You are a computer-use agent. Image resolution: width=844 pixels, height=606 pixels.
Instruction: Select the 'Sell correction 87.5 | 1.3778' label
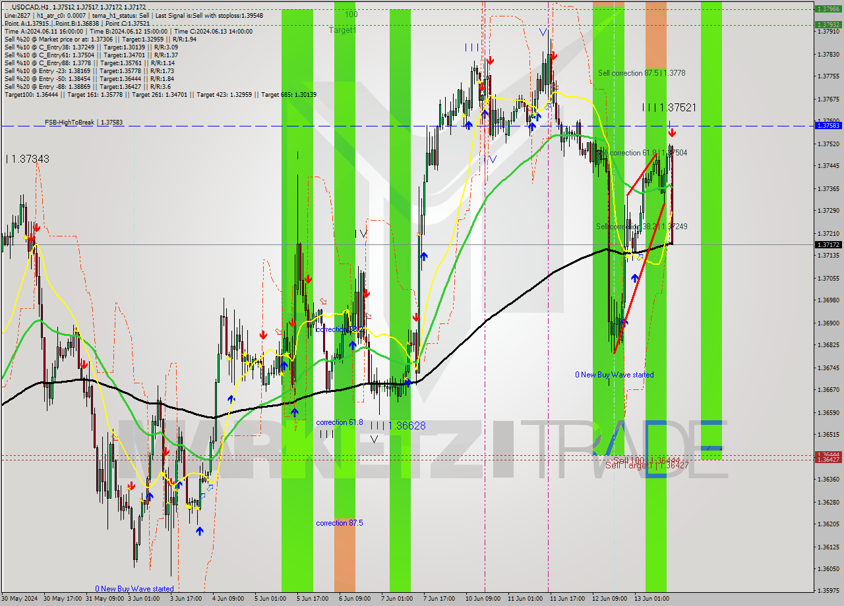coord(642,73)
